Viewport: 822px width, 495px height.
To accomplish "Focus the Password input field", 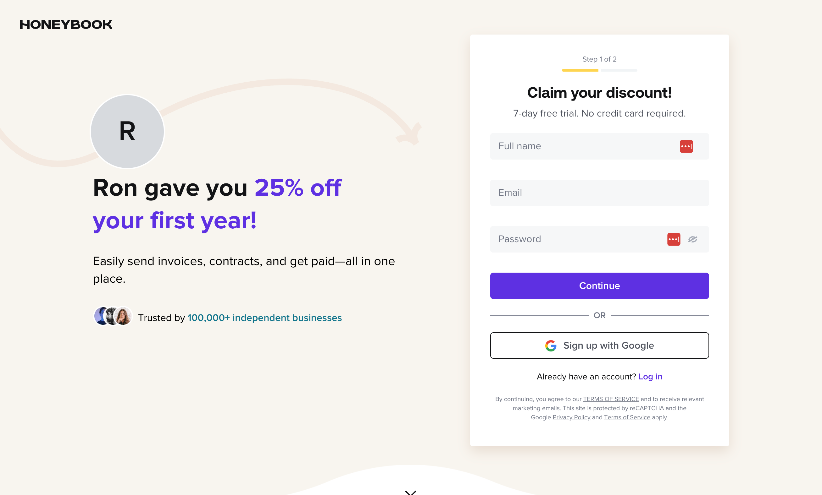I will [577, 239].
